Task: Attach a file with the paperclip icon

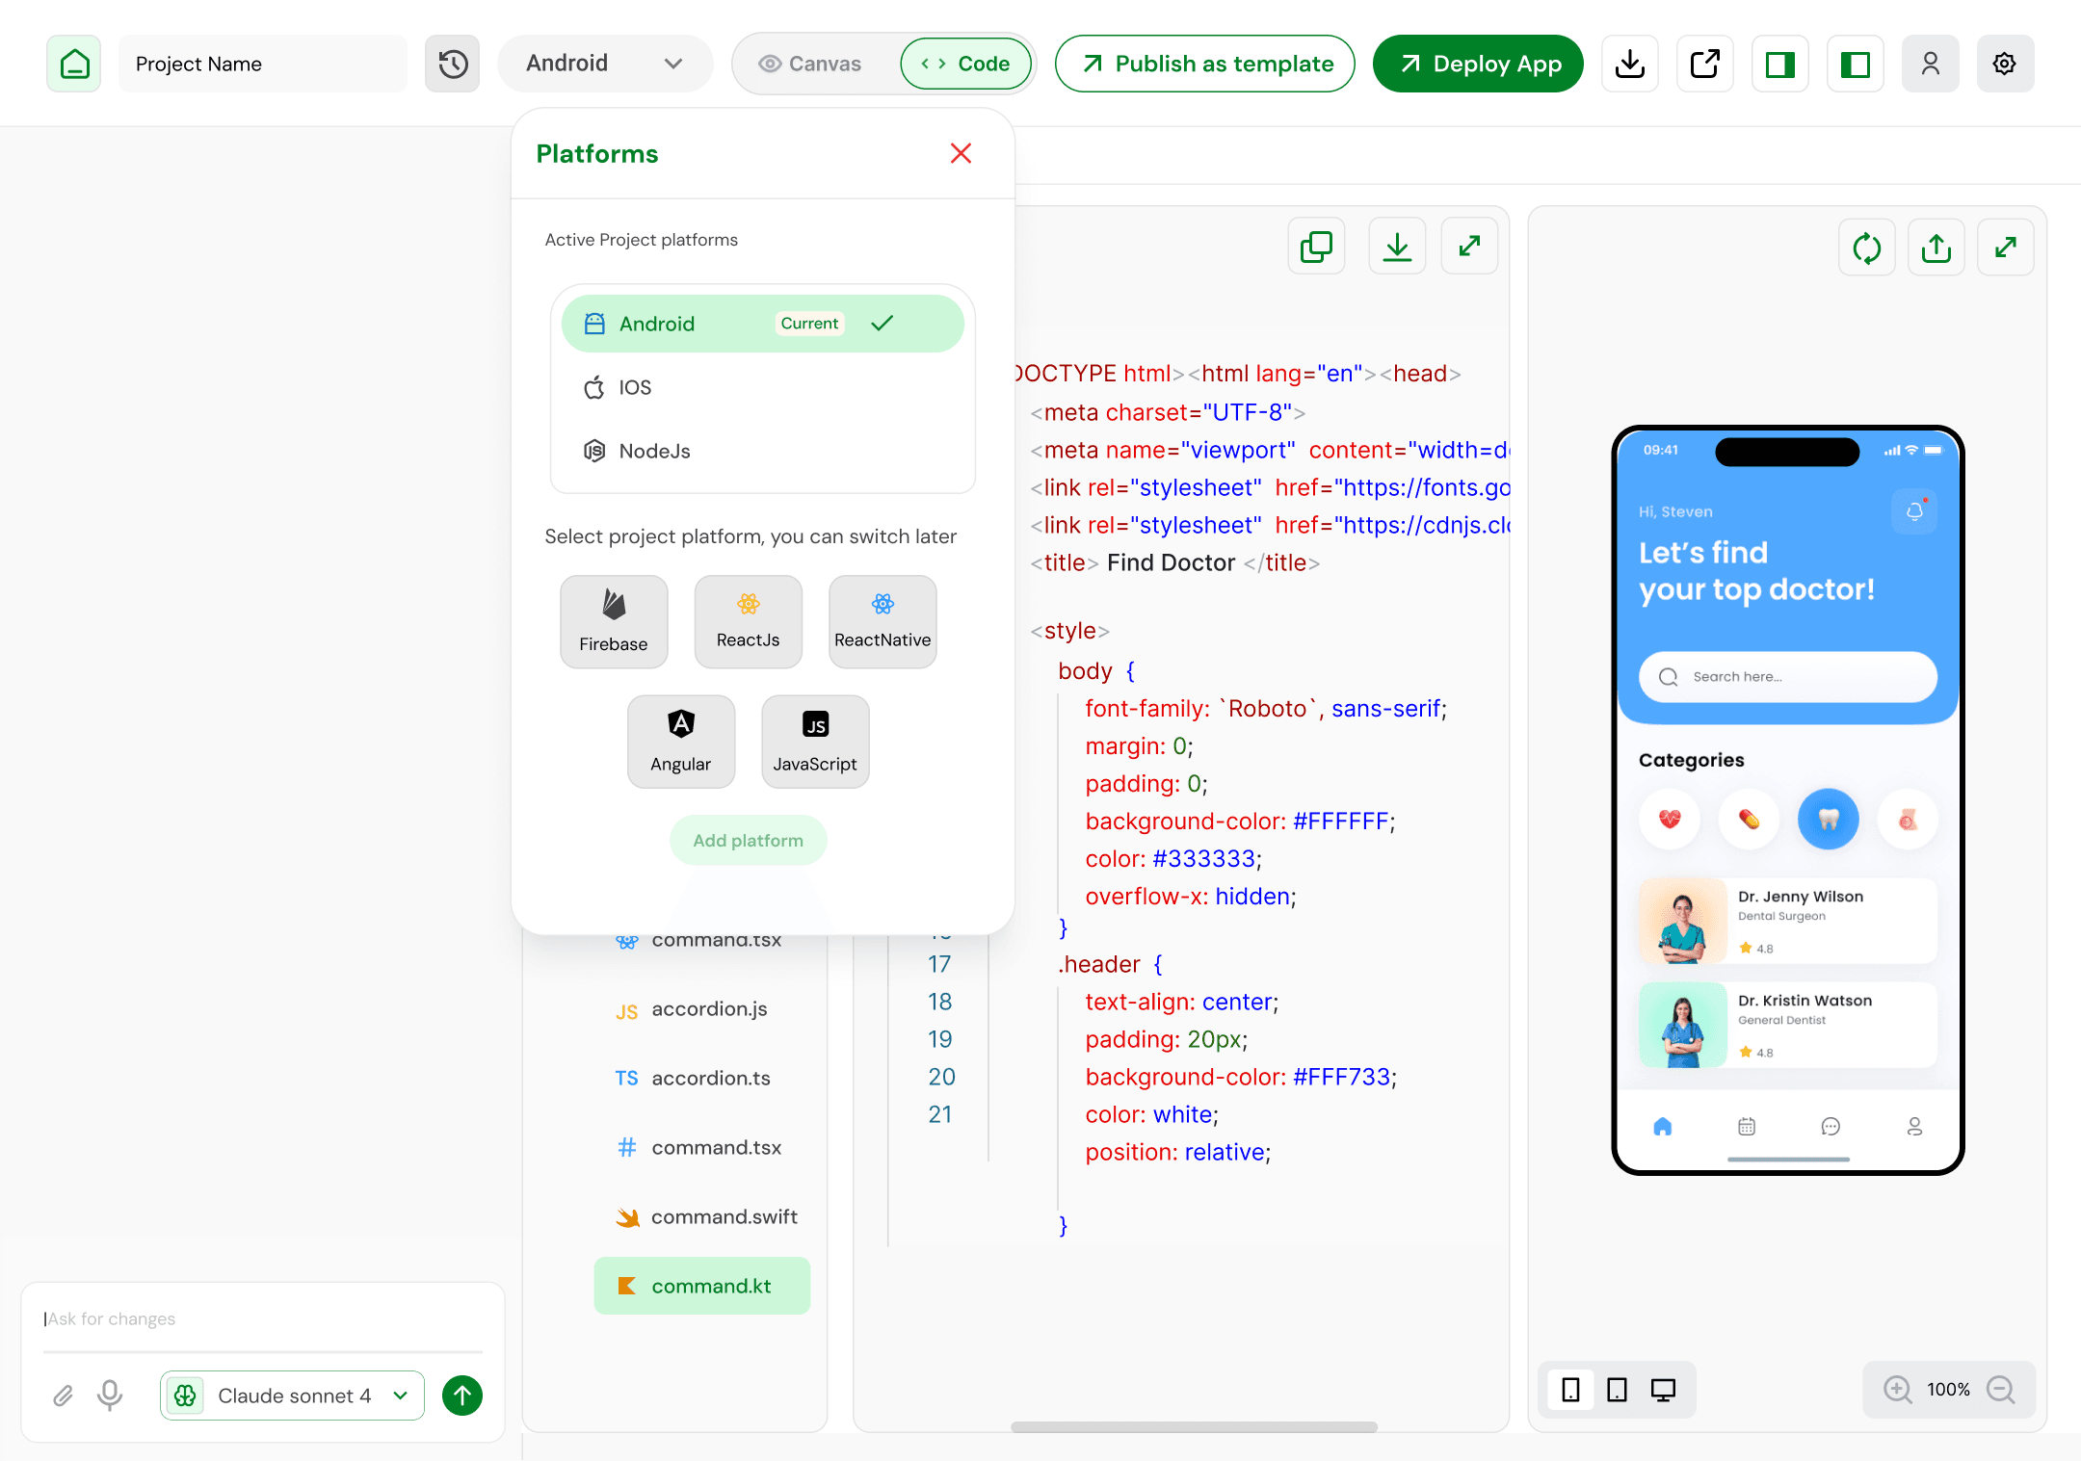Action: click(x=63, y=1395)
